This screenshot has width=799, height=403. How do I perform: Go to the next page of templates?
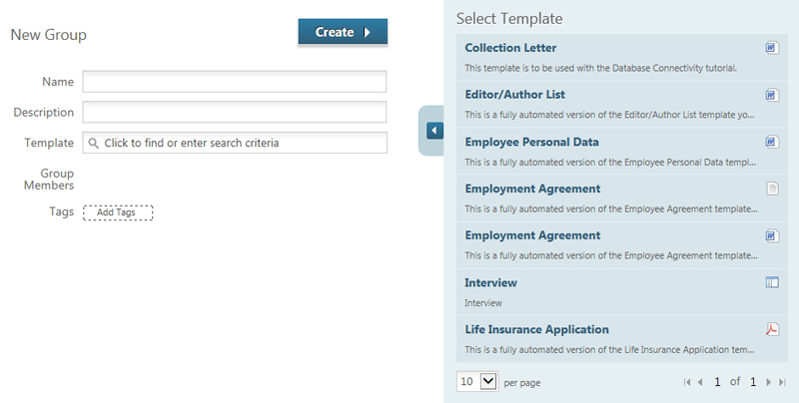(768, 382)
